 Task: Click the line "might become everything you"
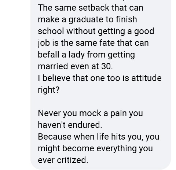coord(95,149)
